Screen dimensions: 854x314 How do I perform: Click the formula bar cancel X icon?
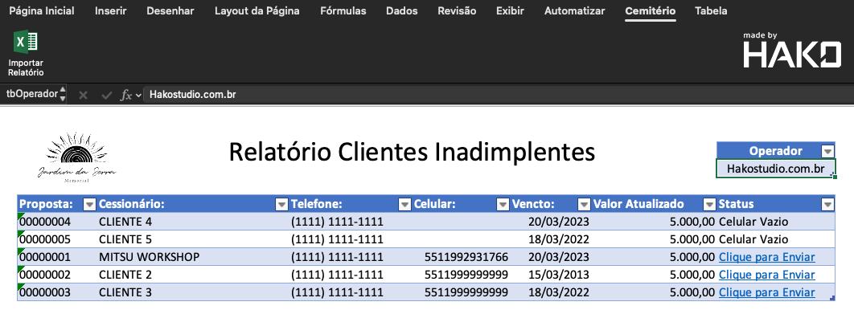tap(83, 95)
